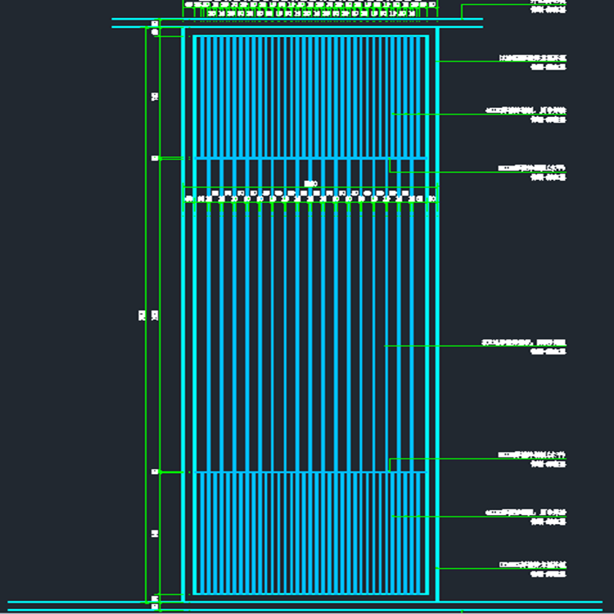
Task: Select the annotation text for the upper horizontal rail
Action: [532, 172]
